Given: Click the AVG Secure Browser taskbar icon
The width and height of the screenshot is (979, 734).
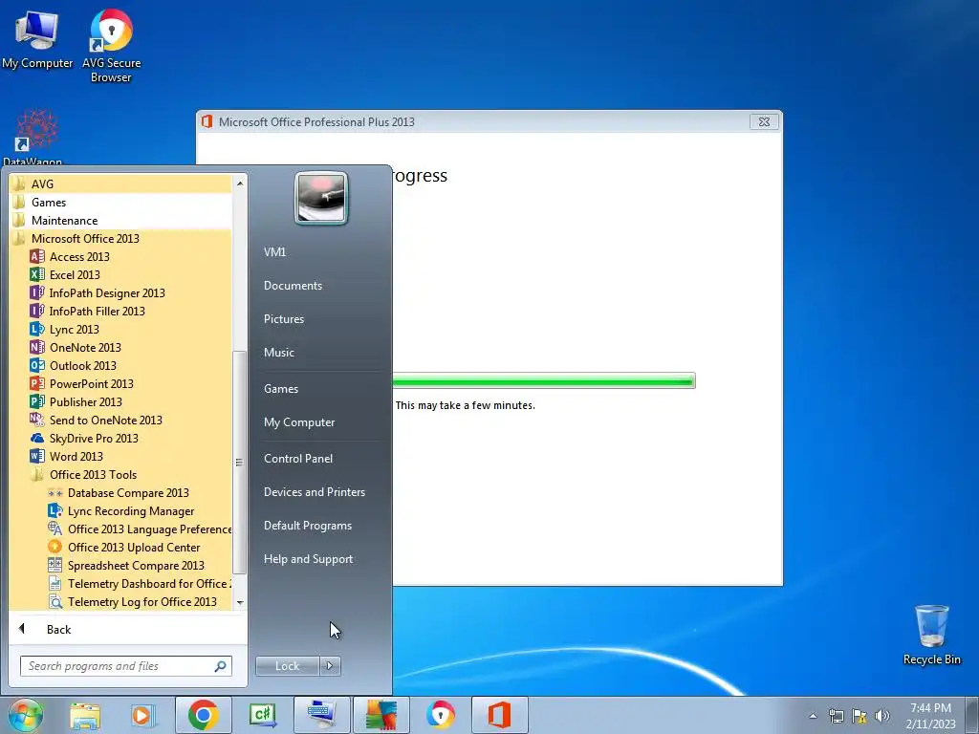Looking at the screenshot, I should click(x=440, y=715).
